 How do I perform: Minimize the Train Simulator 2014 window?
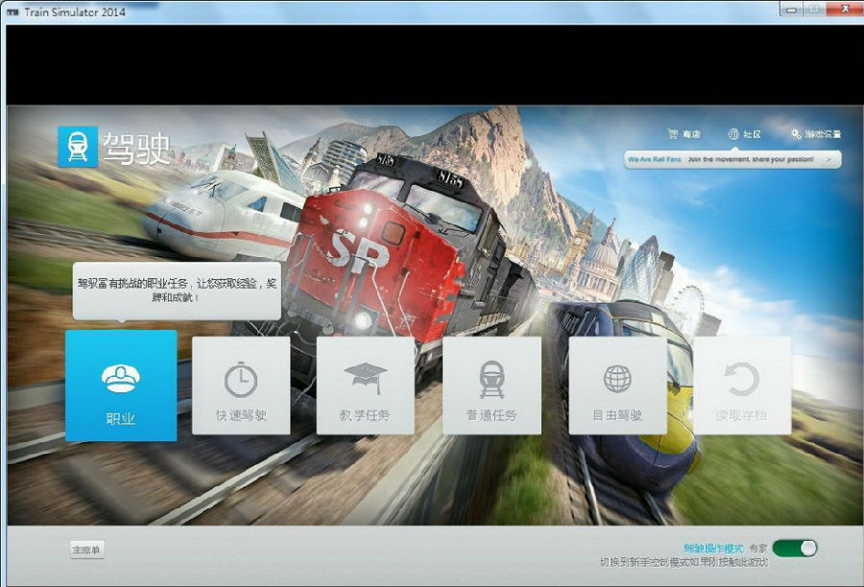coord(792,10)
